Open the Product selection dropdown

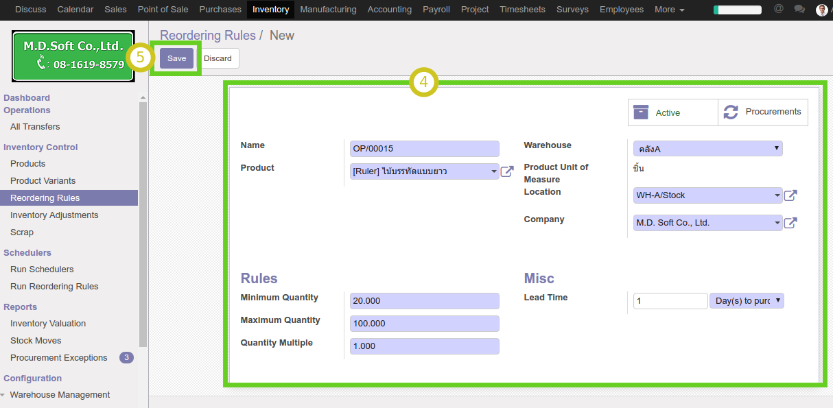coord(425,171)
